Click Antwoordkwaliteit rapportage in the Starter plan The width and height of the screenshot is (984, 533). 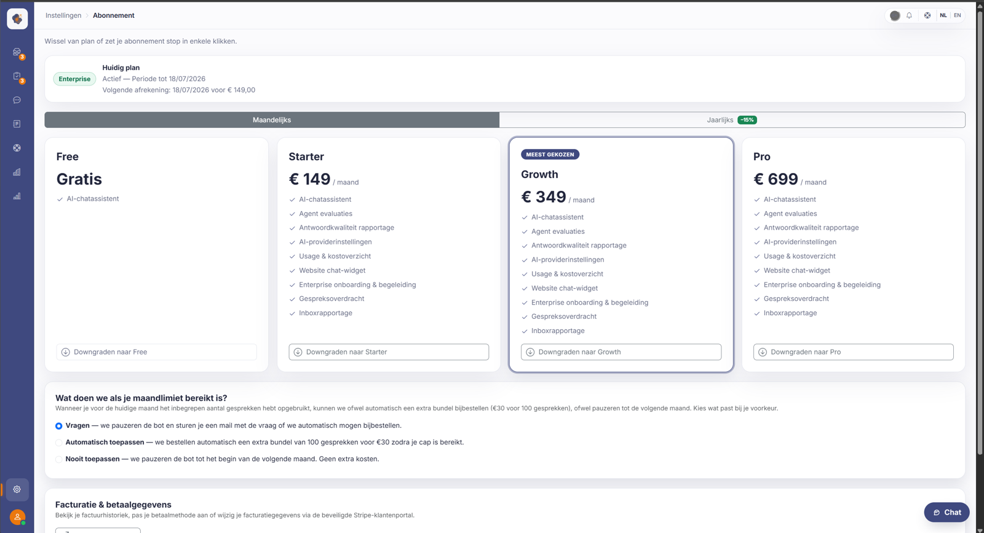(347, 228)
